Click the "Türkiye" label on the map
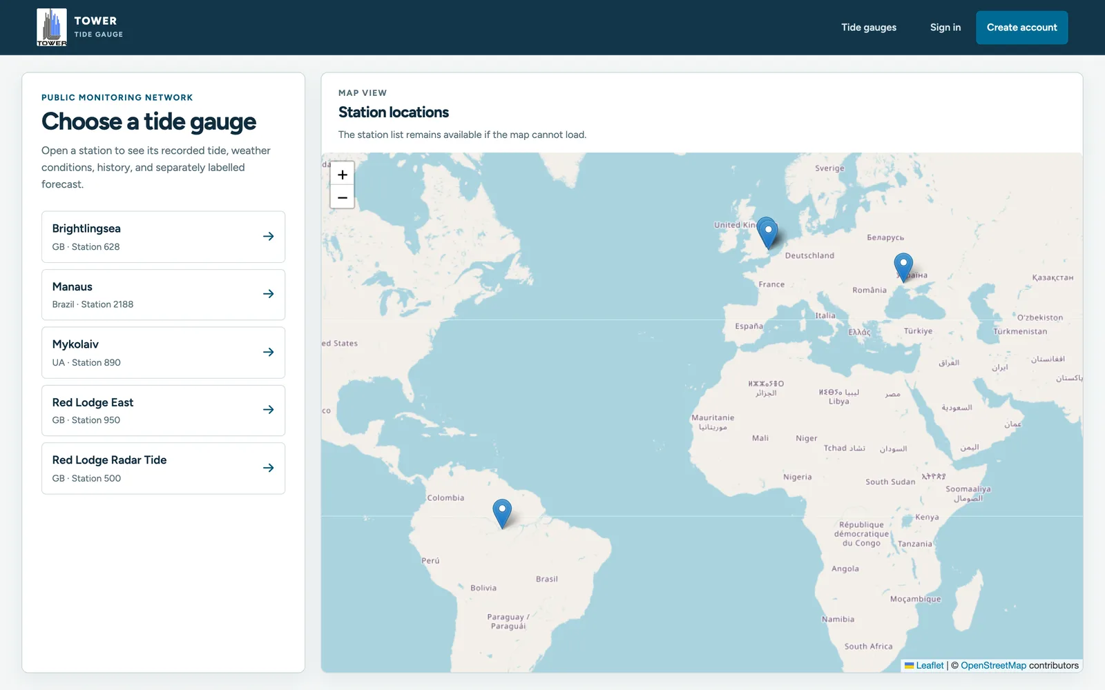This screenshot has height=690, width=1105. [918, 331]
